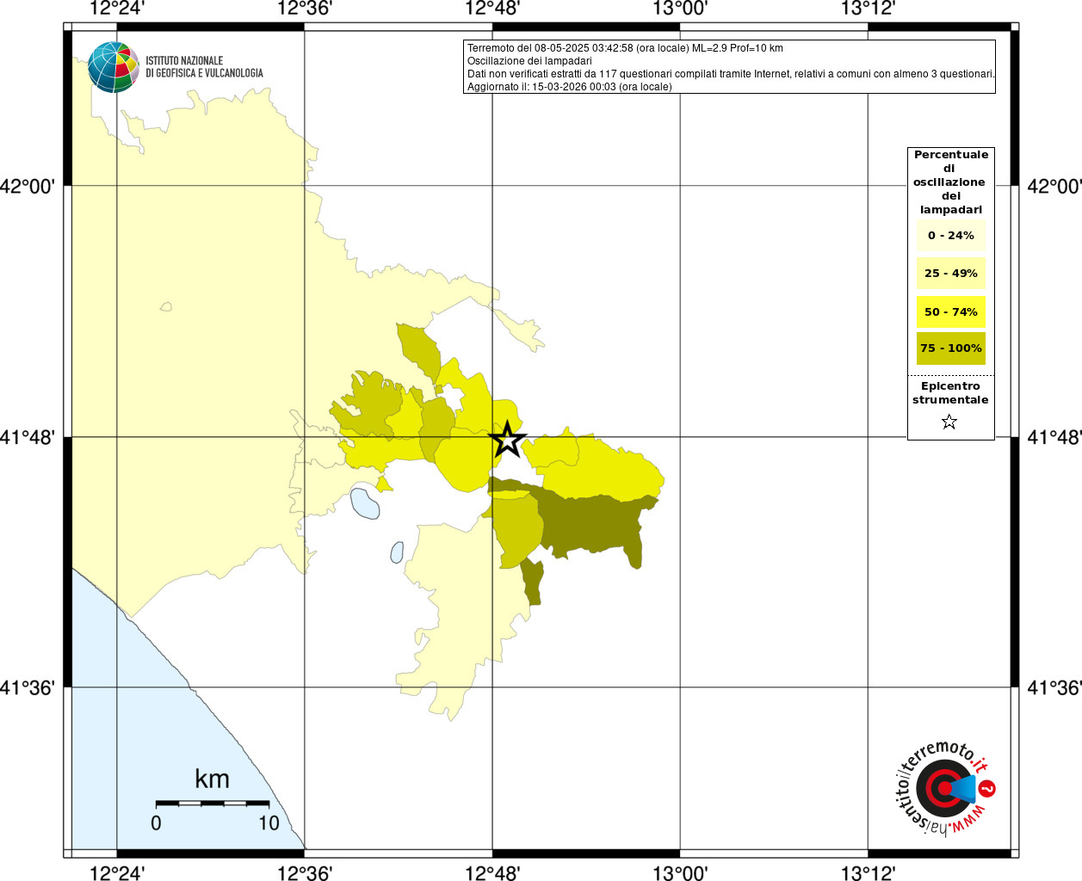Click the right axis label 42°00'
The image size is (1082, 881).
point(1054,186)
